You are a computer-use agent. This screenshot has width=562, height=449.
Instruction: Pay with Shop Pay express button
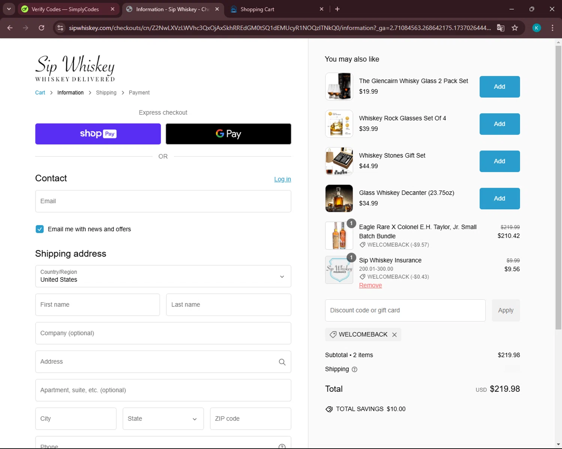click(98, 134)
